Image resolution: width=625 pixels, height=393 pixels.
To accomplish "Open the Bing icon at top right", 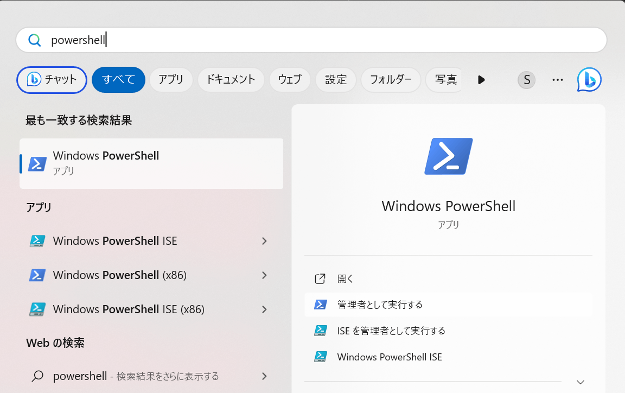I will click(589, 80).
